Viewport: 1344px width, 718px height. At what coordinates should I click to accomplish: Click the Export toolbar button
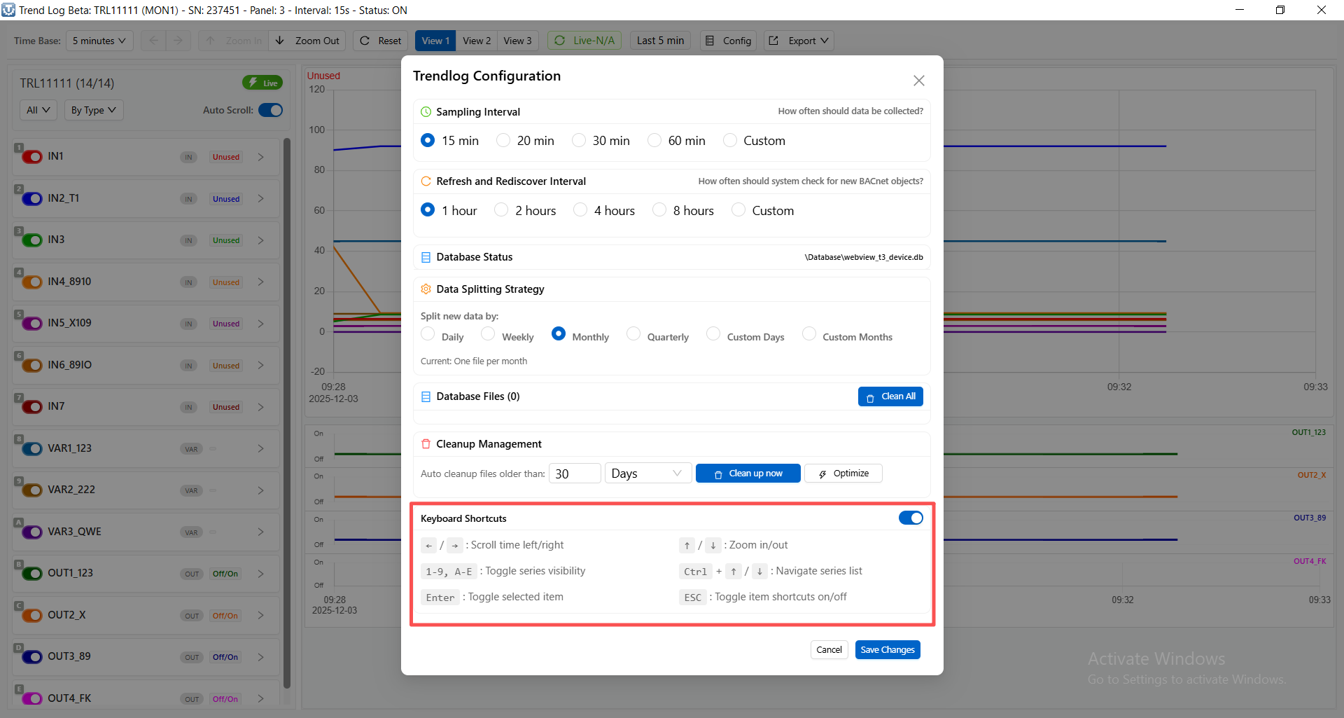pos(799,41)
